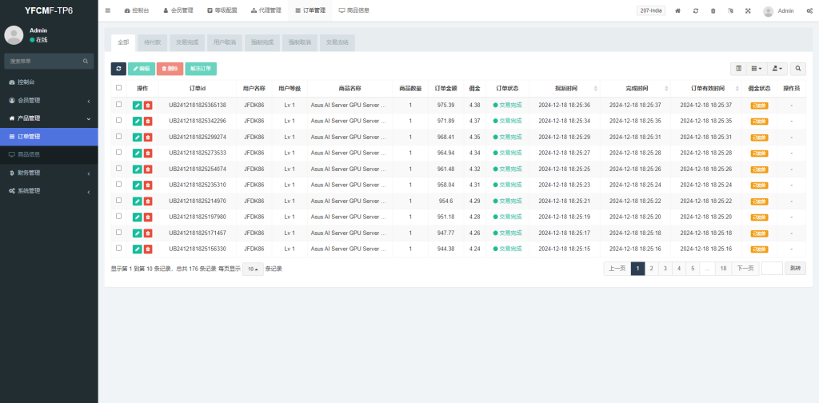
Task: Switch to the 待付款 filter tab
Action: 152,42
